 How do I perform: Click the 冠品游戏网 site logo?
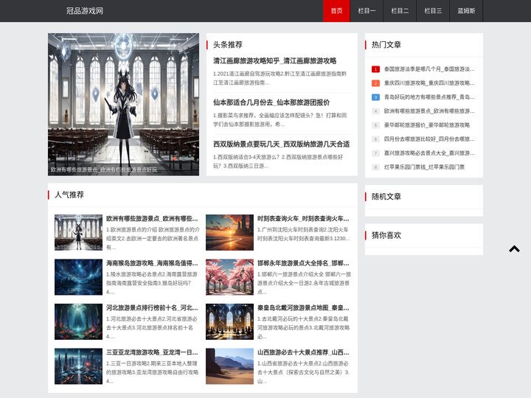point(85,11)
